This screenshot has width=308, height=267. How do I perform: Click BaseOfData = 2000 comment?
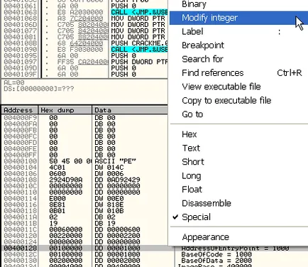tap(216, 261)
